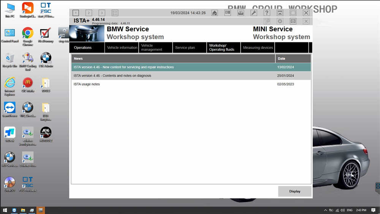Open the Vehicle information tab
This screenshot has width=380, height=214.
tap(122, 48)
